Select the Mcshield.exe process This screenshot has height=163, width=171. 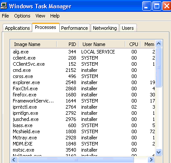click(83, 131)
